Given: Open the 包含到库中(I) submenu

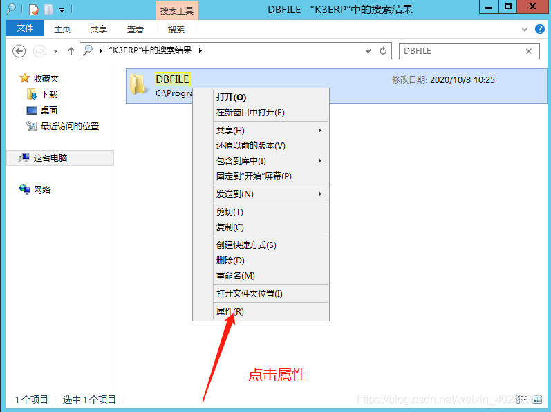Looking at the screenshot, I should (261, 161).
